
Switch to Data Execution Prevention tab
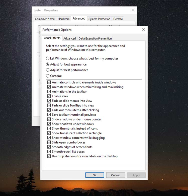(x=95, y=38)
